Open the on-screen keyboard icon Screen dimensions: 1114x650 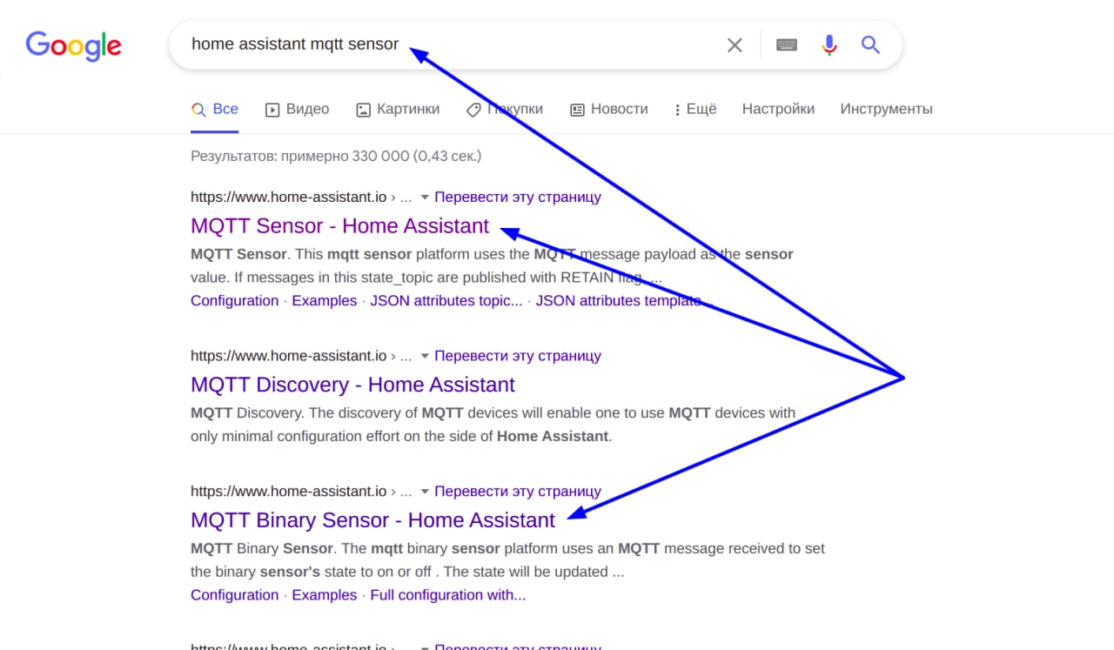787,44
